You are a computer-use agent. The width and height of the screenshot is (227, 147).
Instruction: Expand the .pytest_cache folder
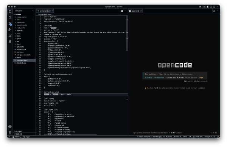point(24,25)
